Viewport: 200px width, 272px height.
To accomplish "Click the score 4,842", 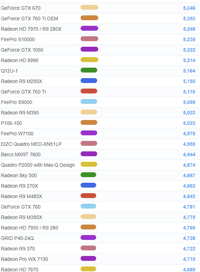I will [x=189, y=196].
